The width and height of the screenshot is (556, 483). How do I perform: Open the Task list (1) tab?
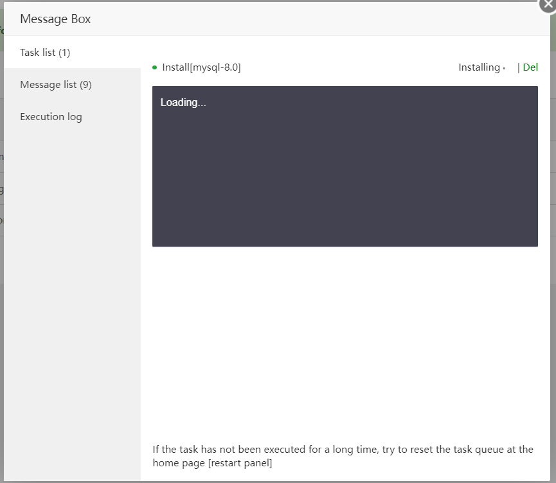[x=73, y=53]
